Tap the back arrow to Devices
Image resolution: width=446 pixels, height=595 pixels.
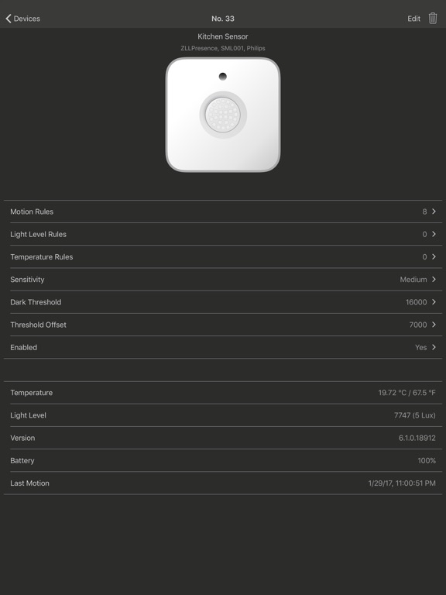click(9, 19)
